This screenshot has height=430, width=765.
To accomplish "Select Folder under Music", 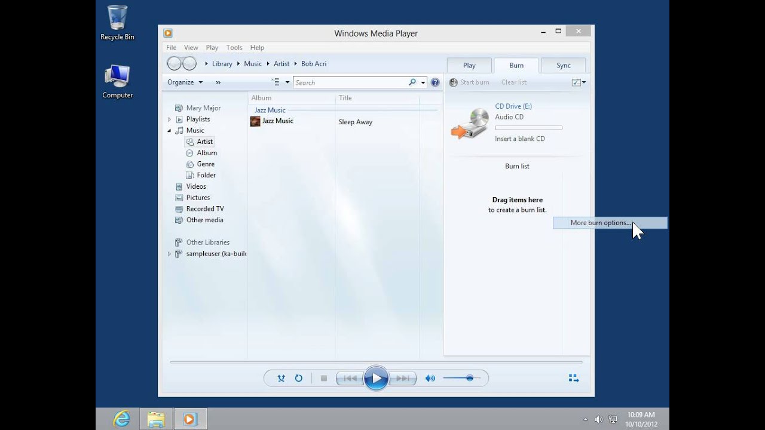I will pyautogui.click(x=206, y=176).
